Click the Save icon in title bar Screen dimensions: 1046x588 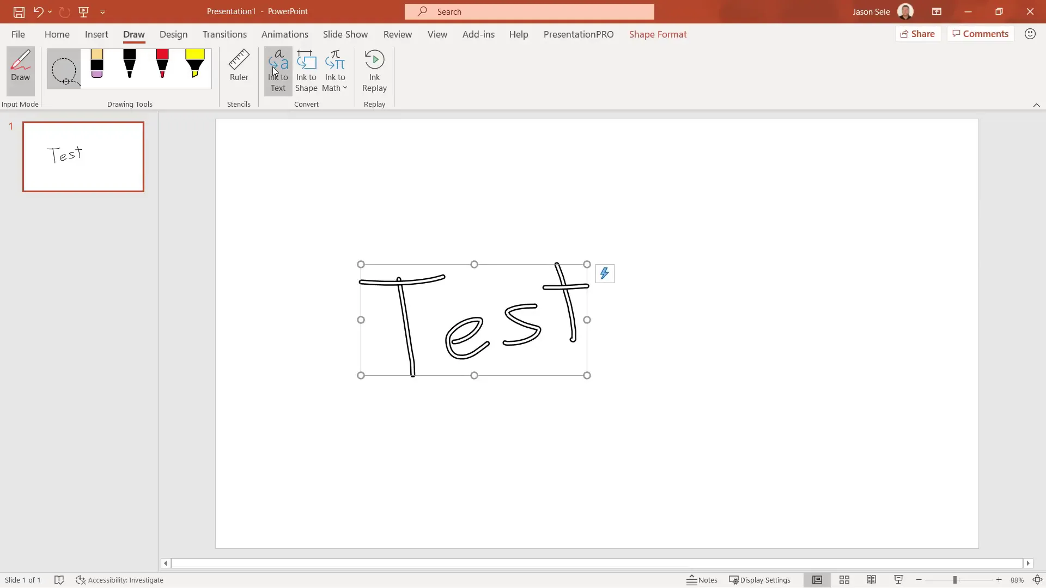pos(19,11)
